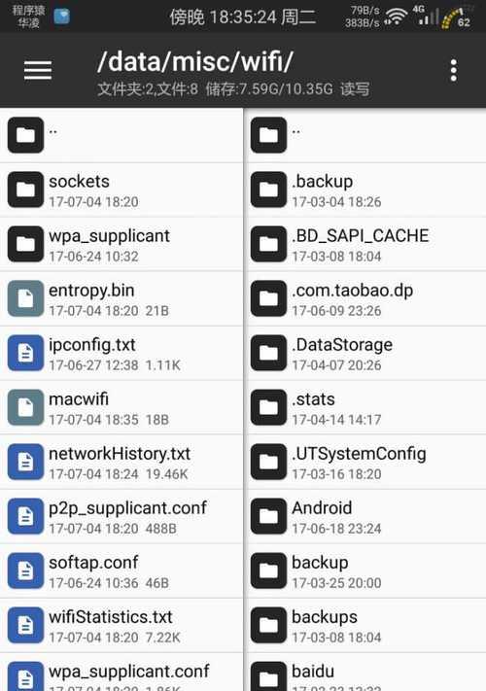Open networkHistory.txt file

[x=121, y=462]
